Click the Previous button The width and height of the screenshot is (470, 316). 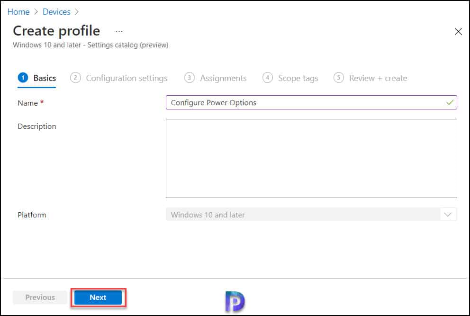[x=40, y=298]
